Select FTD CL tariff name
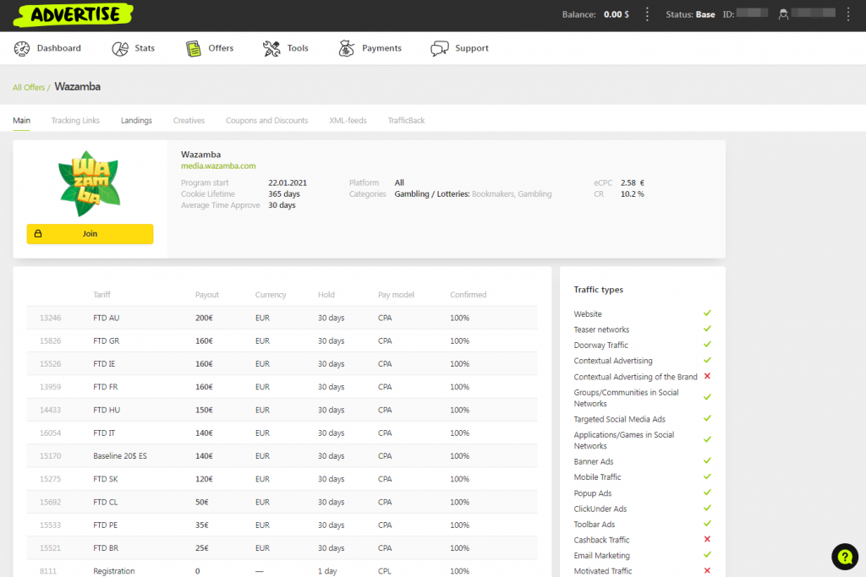866x577 pixels. tap(106, 502)
